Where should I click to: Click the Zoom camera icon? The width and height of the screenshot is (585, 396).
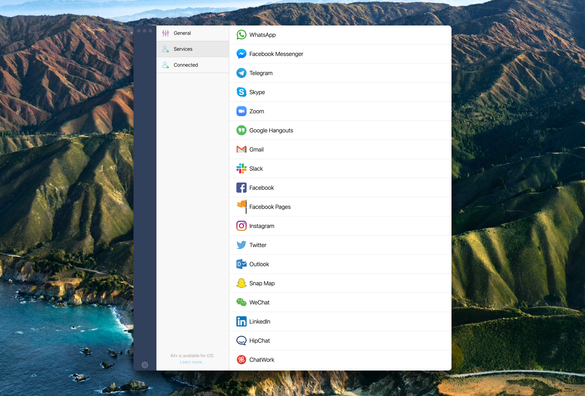[241, 111]
